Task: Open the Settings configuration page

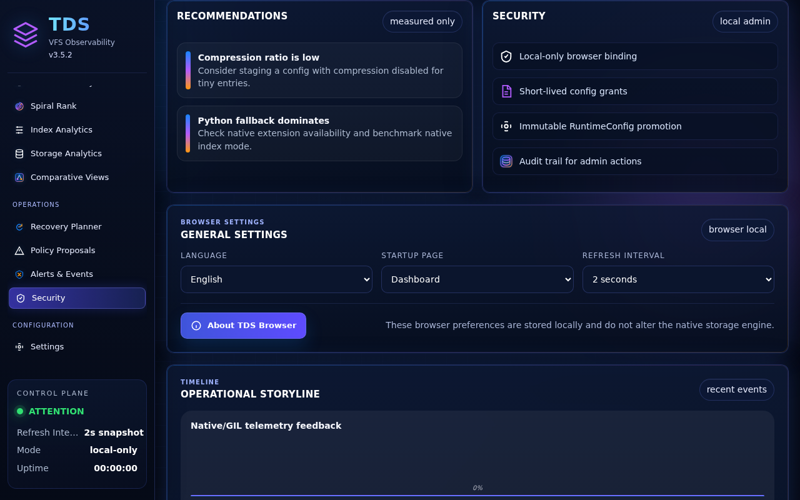Action: pos(77,347)
